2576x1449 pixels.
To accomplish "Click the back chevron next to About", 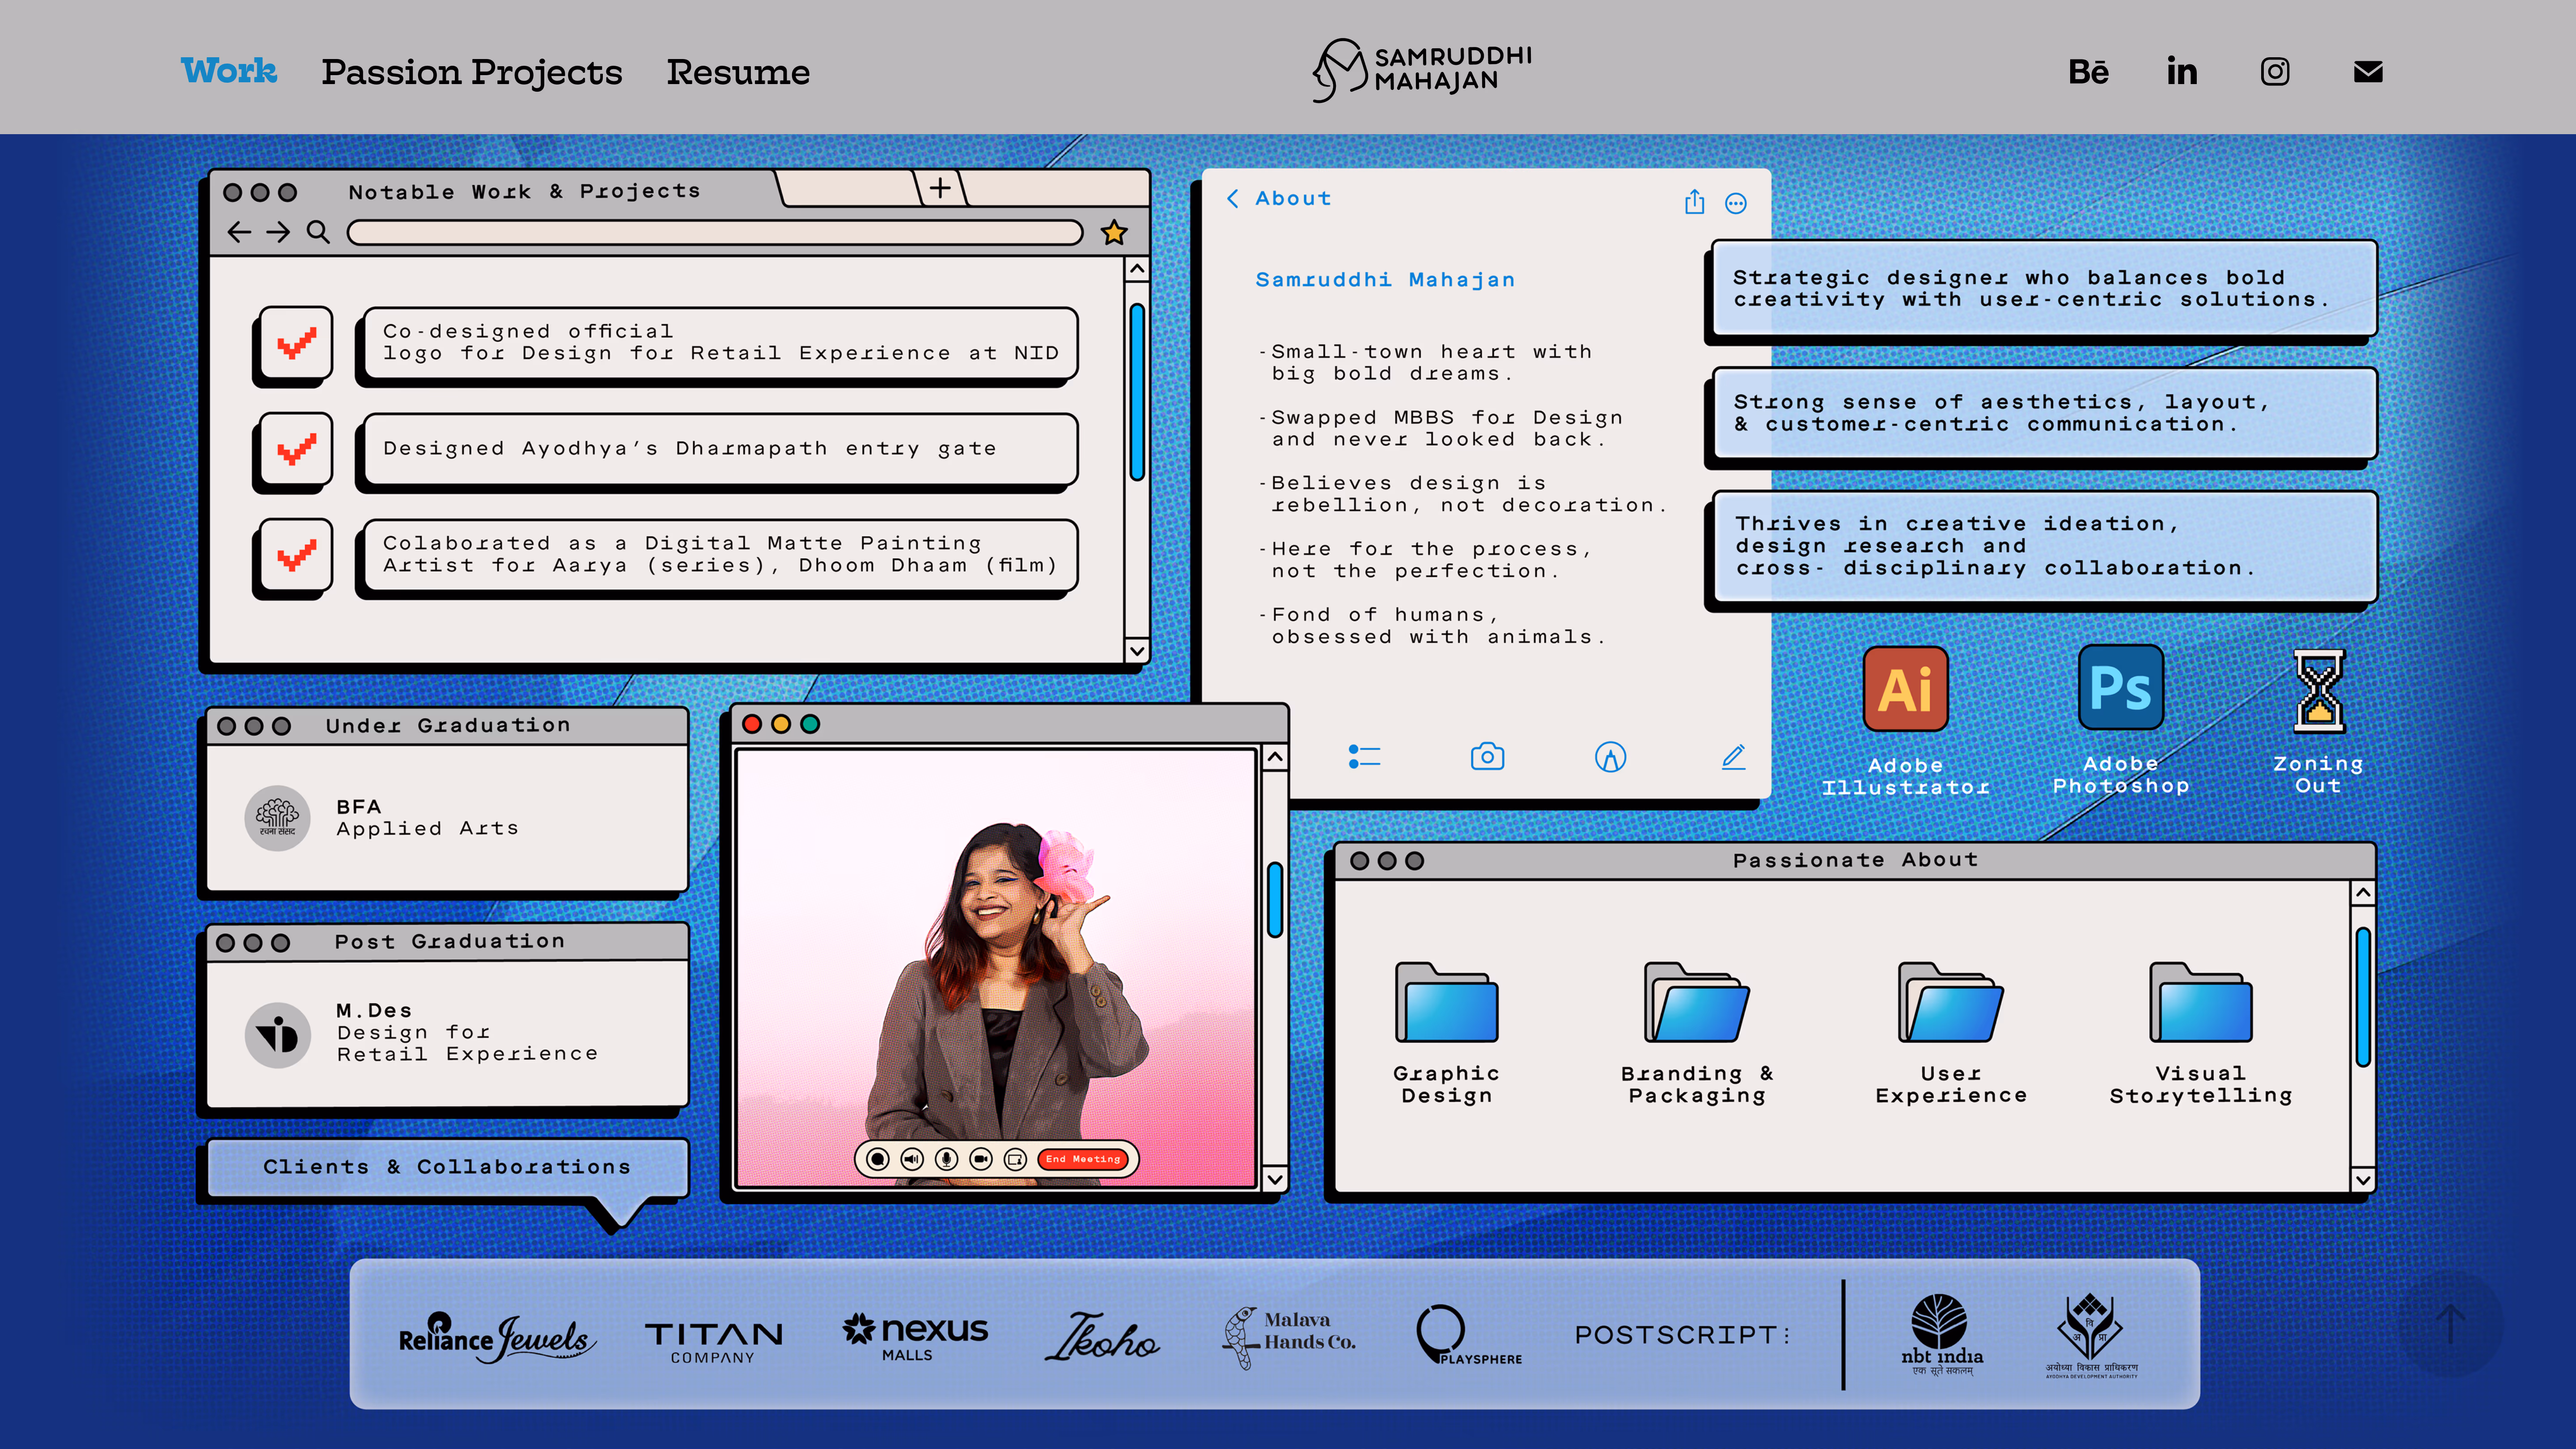I will 1233,199.
